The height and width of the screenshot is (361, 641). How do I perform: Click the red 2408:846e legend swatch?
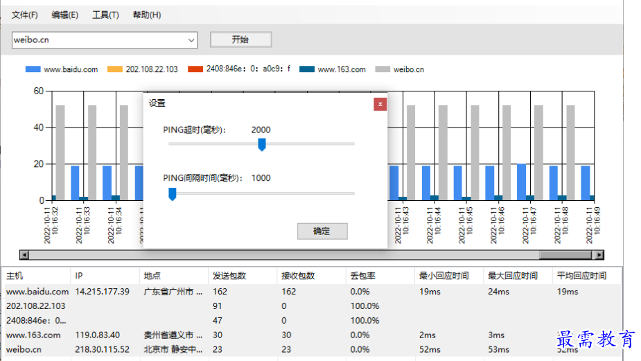tap(195, 69)
